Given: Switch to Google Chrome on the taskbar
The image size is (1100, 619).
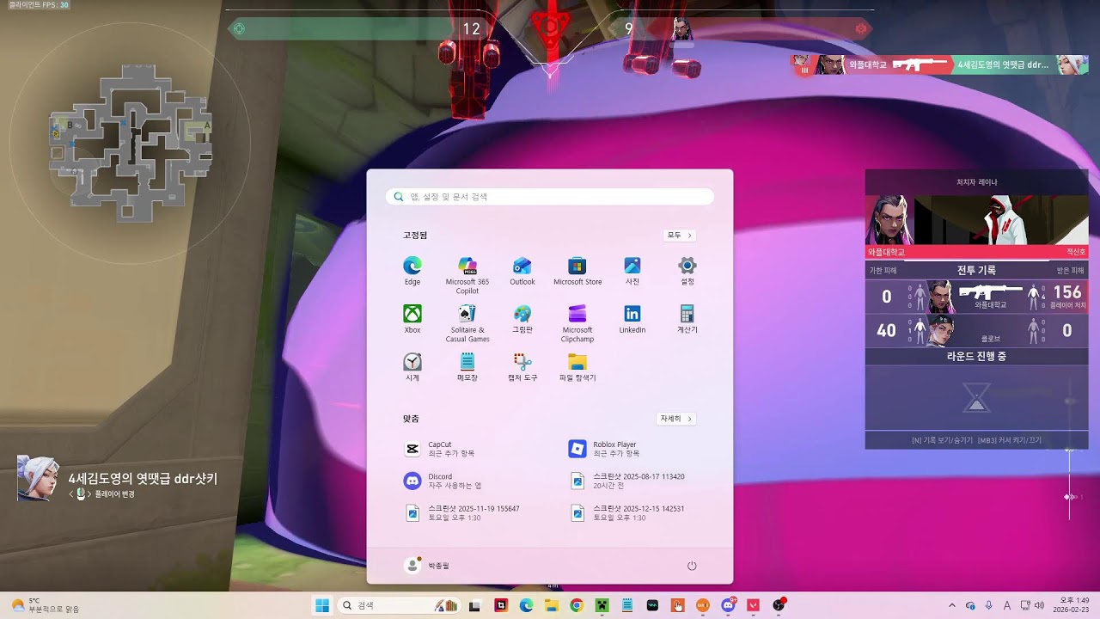Looking at the screenshot, I should click(x=577, y=605).
